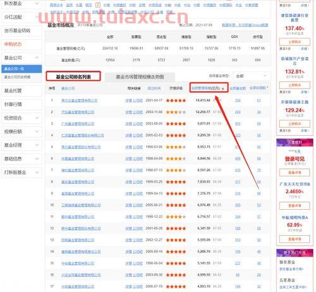Select the highlighted 基金公司一览 sidebar item
316x292 pixels.
pyautogui.click(x=21, y=69)
